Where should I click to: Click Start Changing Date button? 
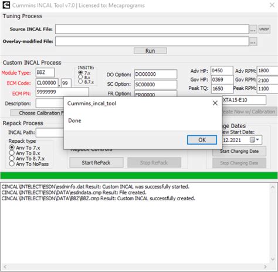pyautogui.click(x=239, y=151)
